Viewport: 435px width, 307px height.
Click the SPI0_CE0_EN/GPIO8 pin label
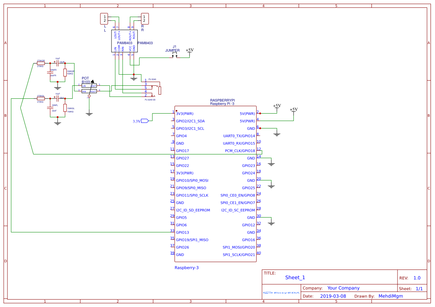[238, 195]
